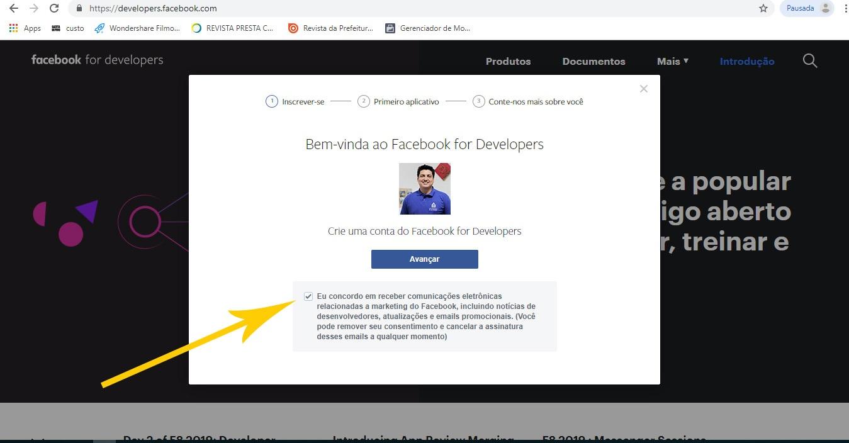Open the Wondershare Filmo... bookmark
Viewport: 849px width, 443px height.
coord(137,28)
